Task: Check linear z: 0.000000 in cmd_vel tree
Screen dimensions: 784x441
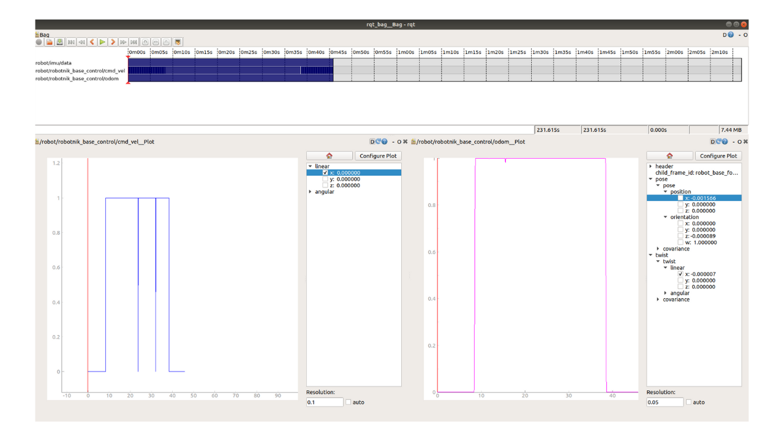Action: tap(325, 186)
